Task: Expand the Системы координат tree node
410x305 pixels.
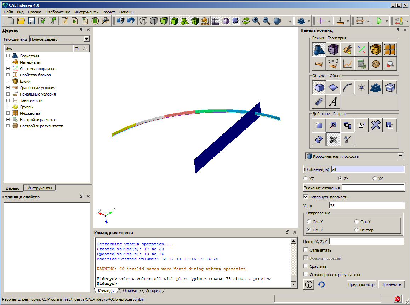Action: pos(8,69)
